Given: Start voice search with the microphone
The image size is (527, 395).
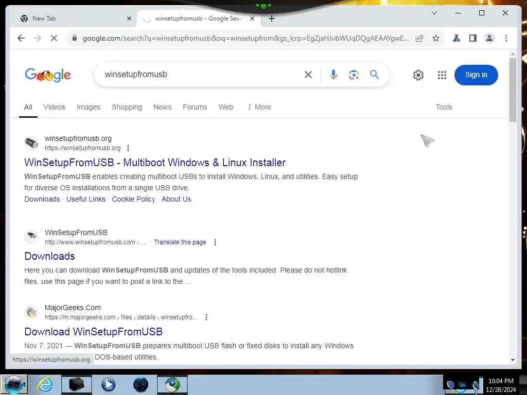Looking at the screenshot, I should point(333,75).
